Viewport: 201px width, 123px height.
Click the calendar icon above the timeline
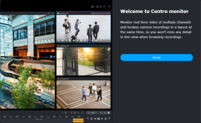(75, 113)
